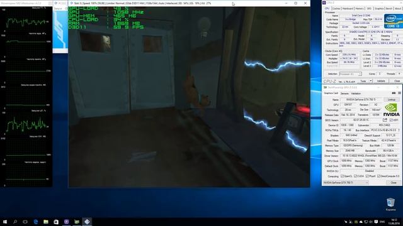Click the Specification field in CPU-Z

[371, 32]
